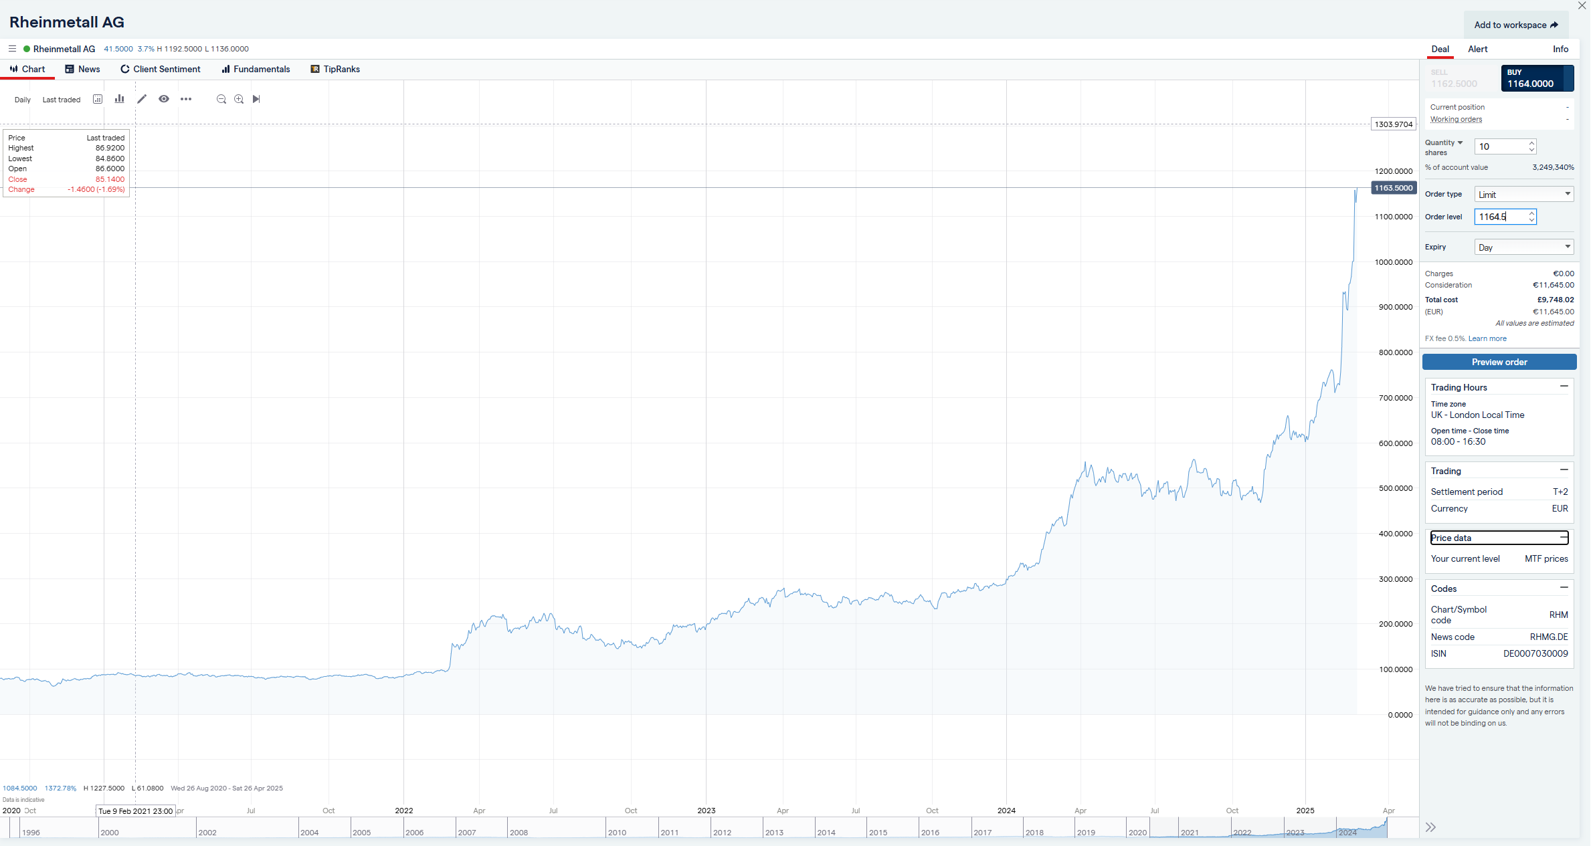1591x846 pixels.
Task: Open the chart type bar icon
Action: coord(119,99)
